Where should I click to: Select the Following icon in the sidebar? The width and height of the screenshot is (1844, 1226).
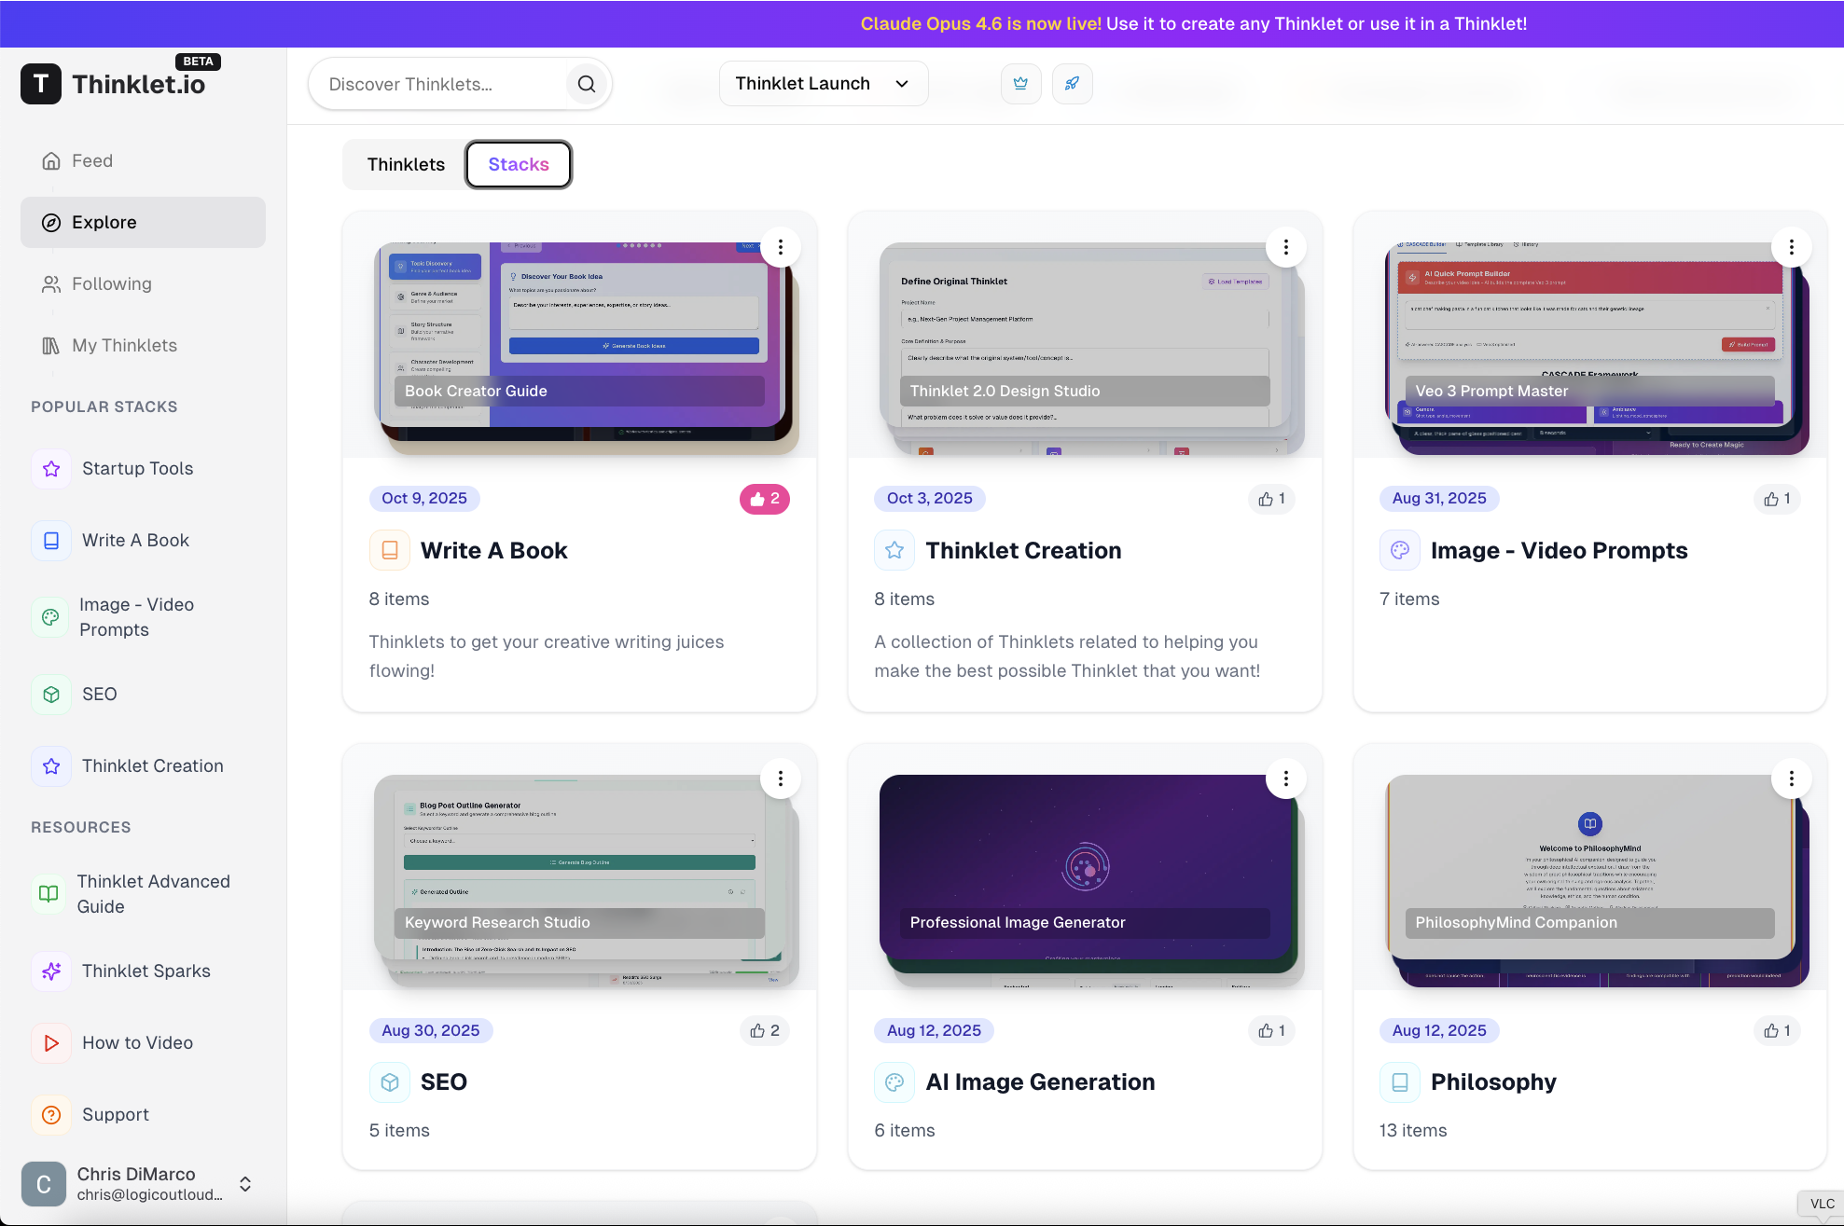click(x=50, y=283)
